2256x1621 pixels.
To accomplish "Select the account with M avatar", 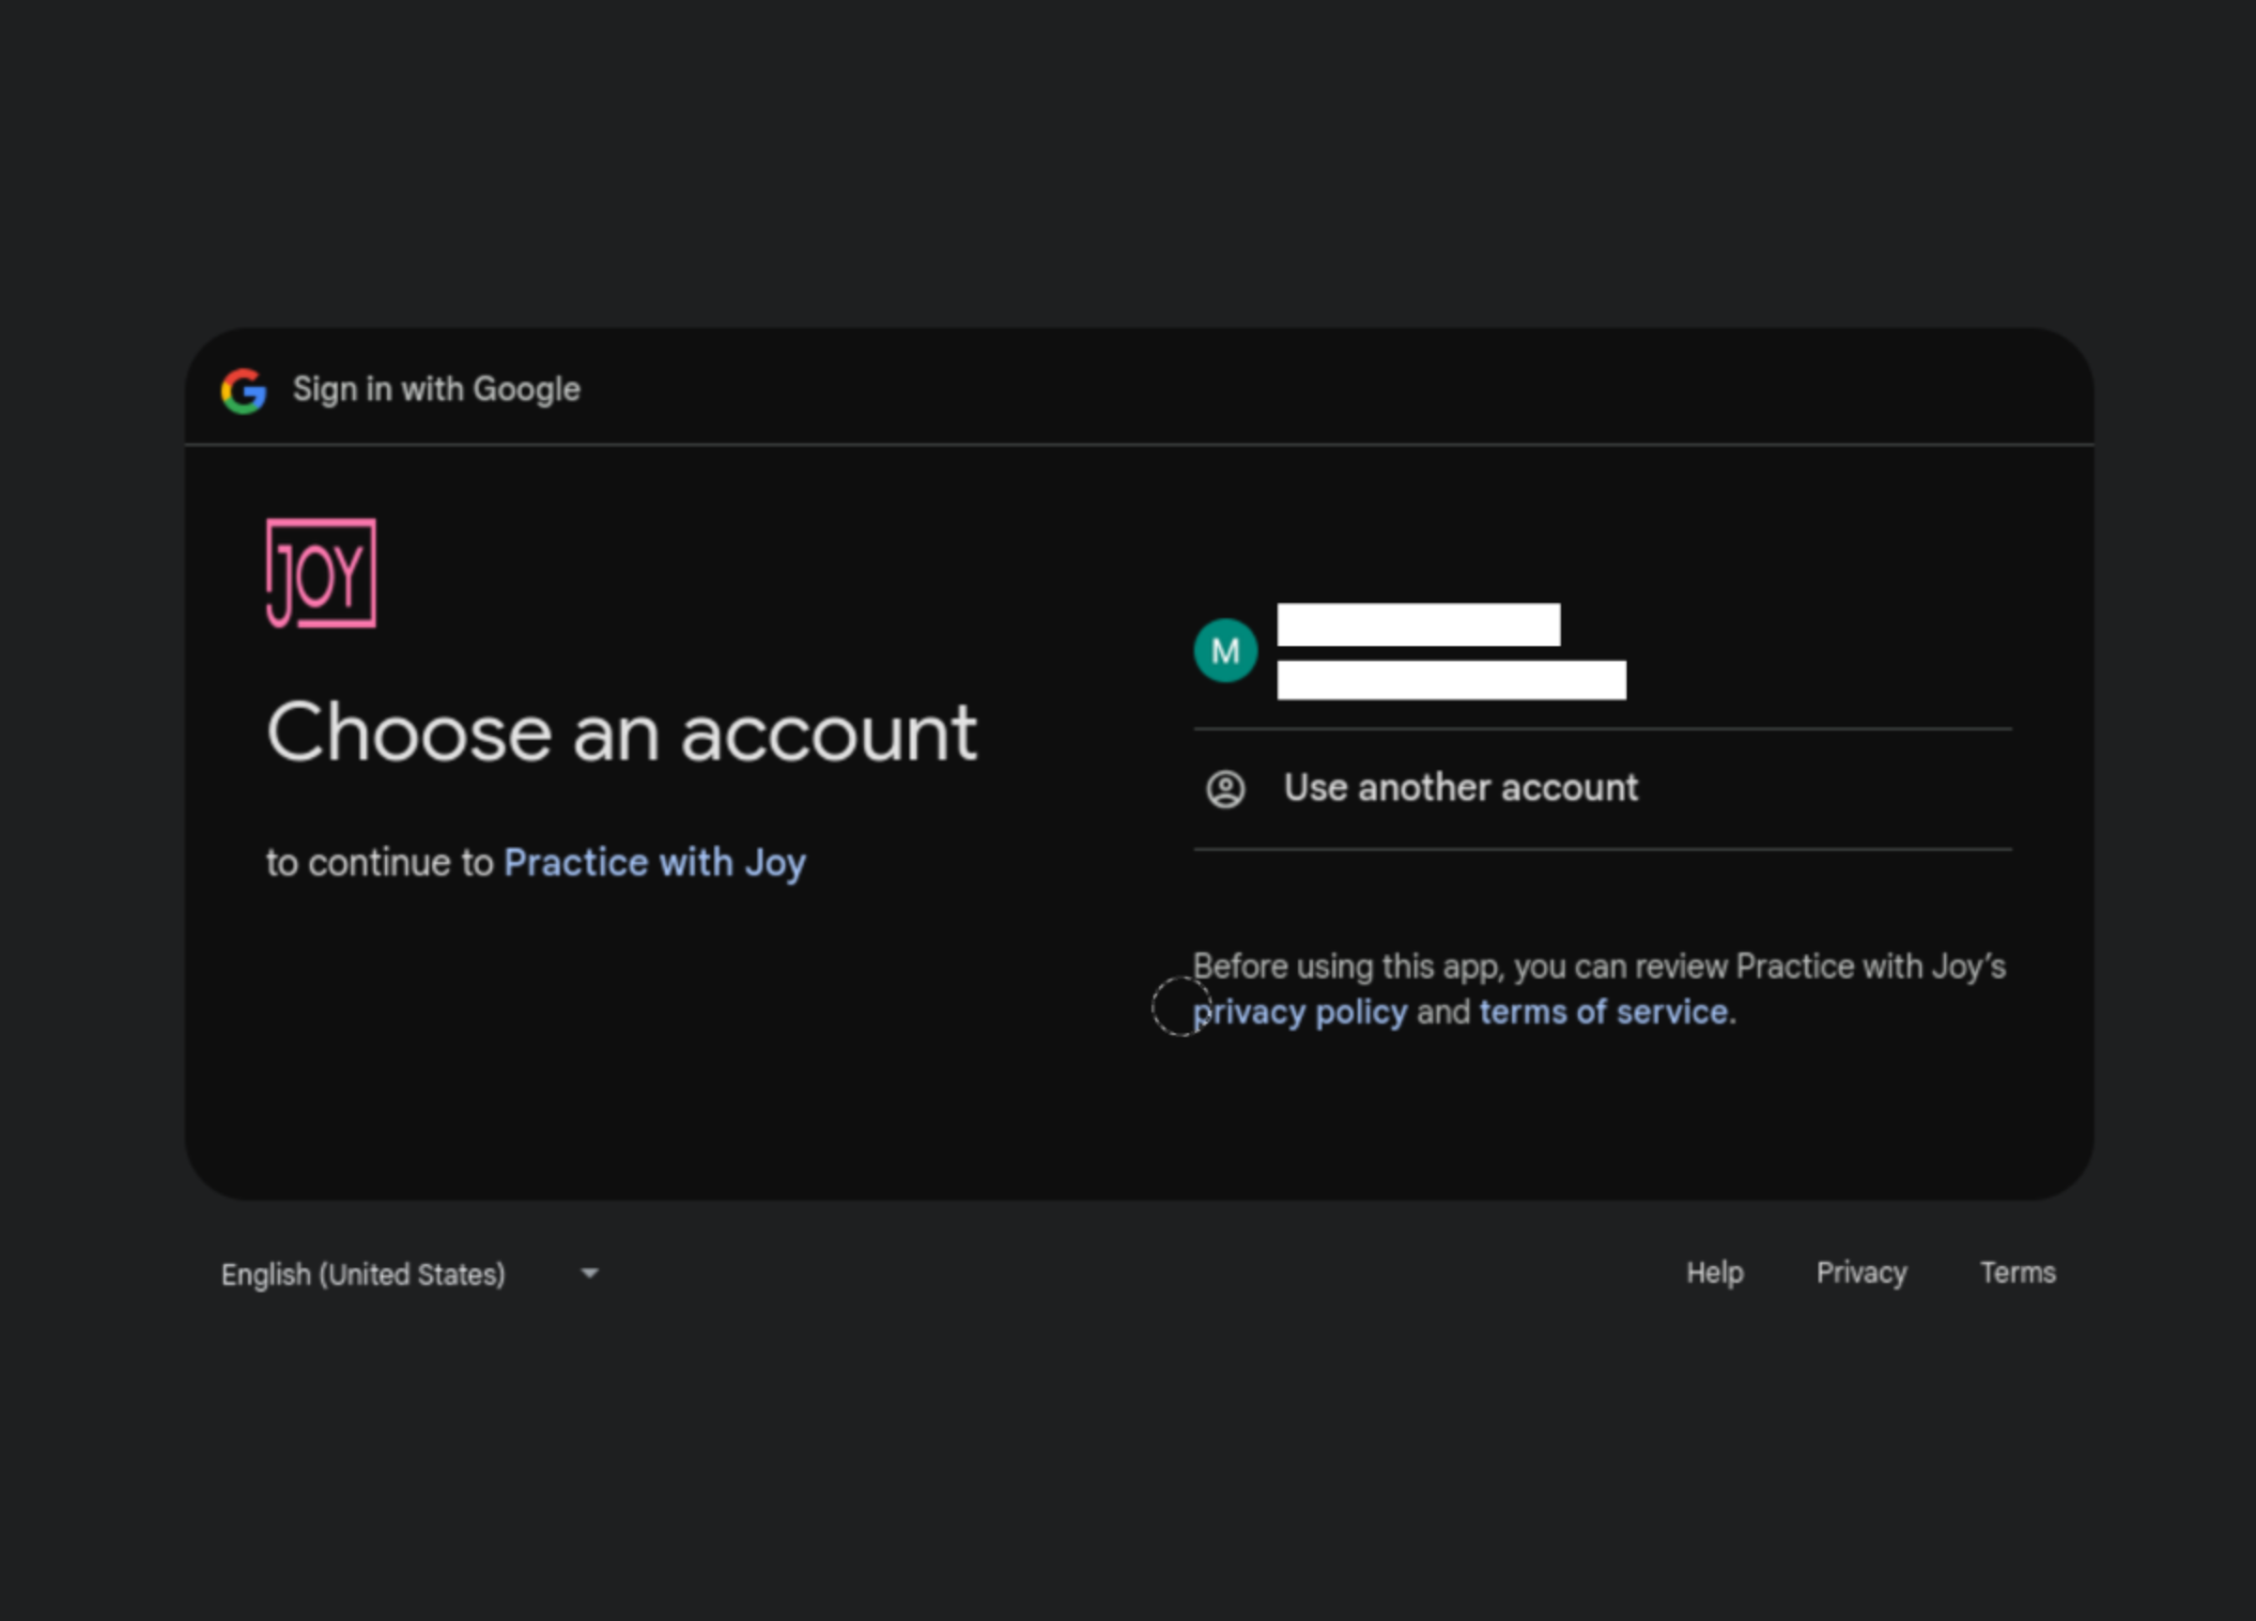I will point(1602,652).
